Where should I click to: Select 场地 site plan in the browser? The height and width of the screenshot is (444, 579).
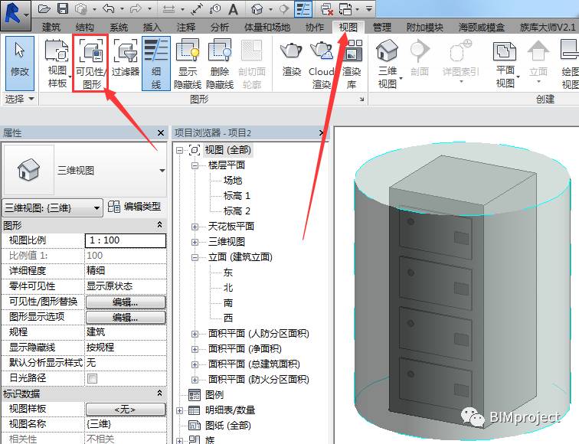(x=233, y=180)
